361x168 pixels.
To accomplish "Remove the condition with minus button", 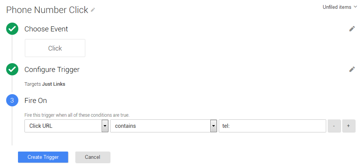I will pyautogui.click(x=334, y=126).
